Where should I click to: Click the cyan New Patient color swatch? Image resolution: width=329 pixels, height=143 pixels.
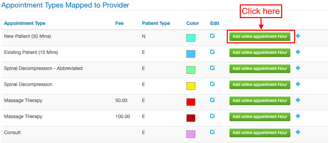click(191, 38)
